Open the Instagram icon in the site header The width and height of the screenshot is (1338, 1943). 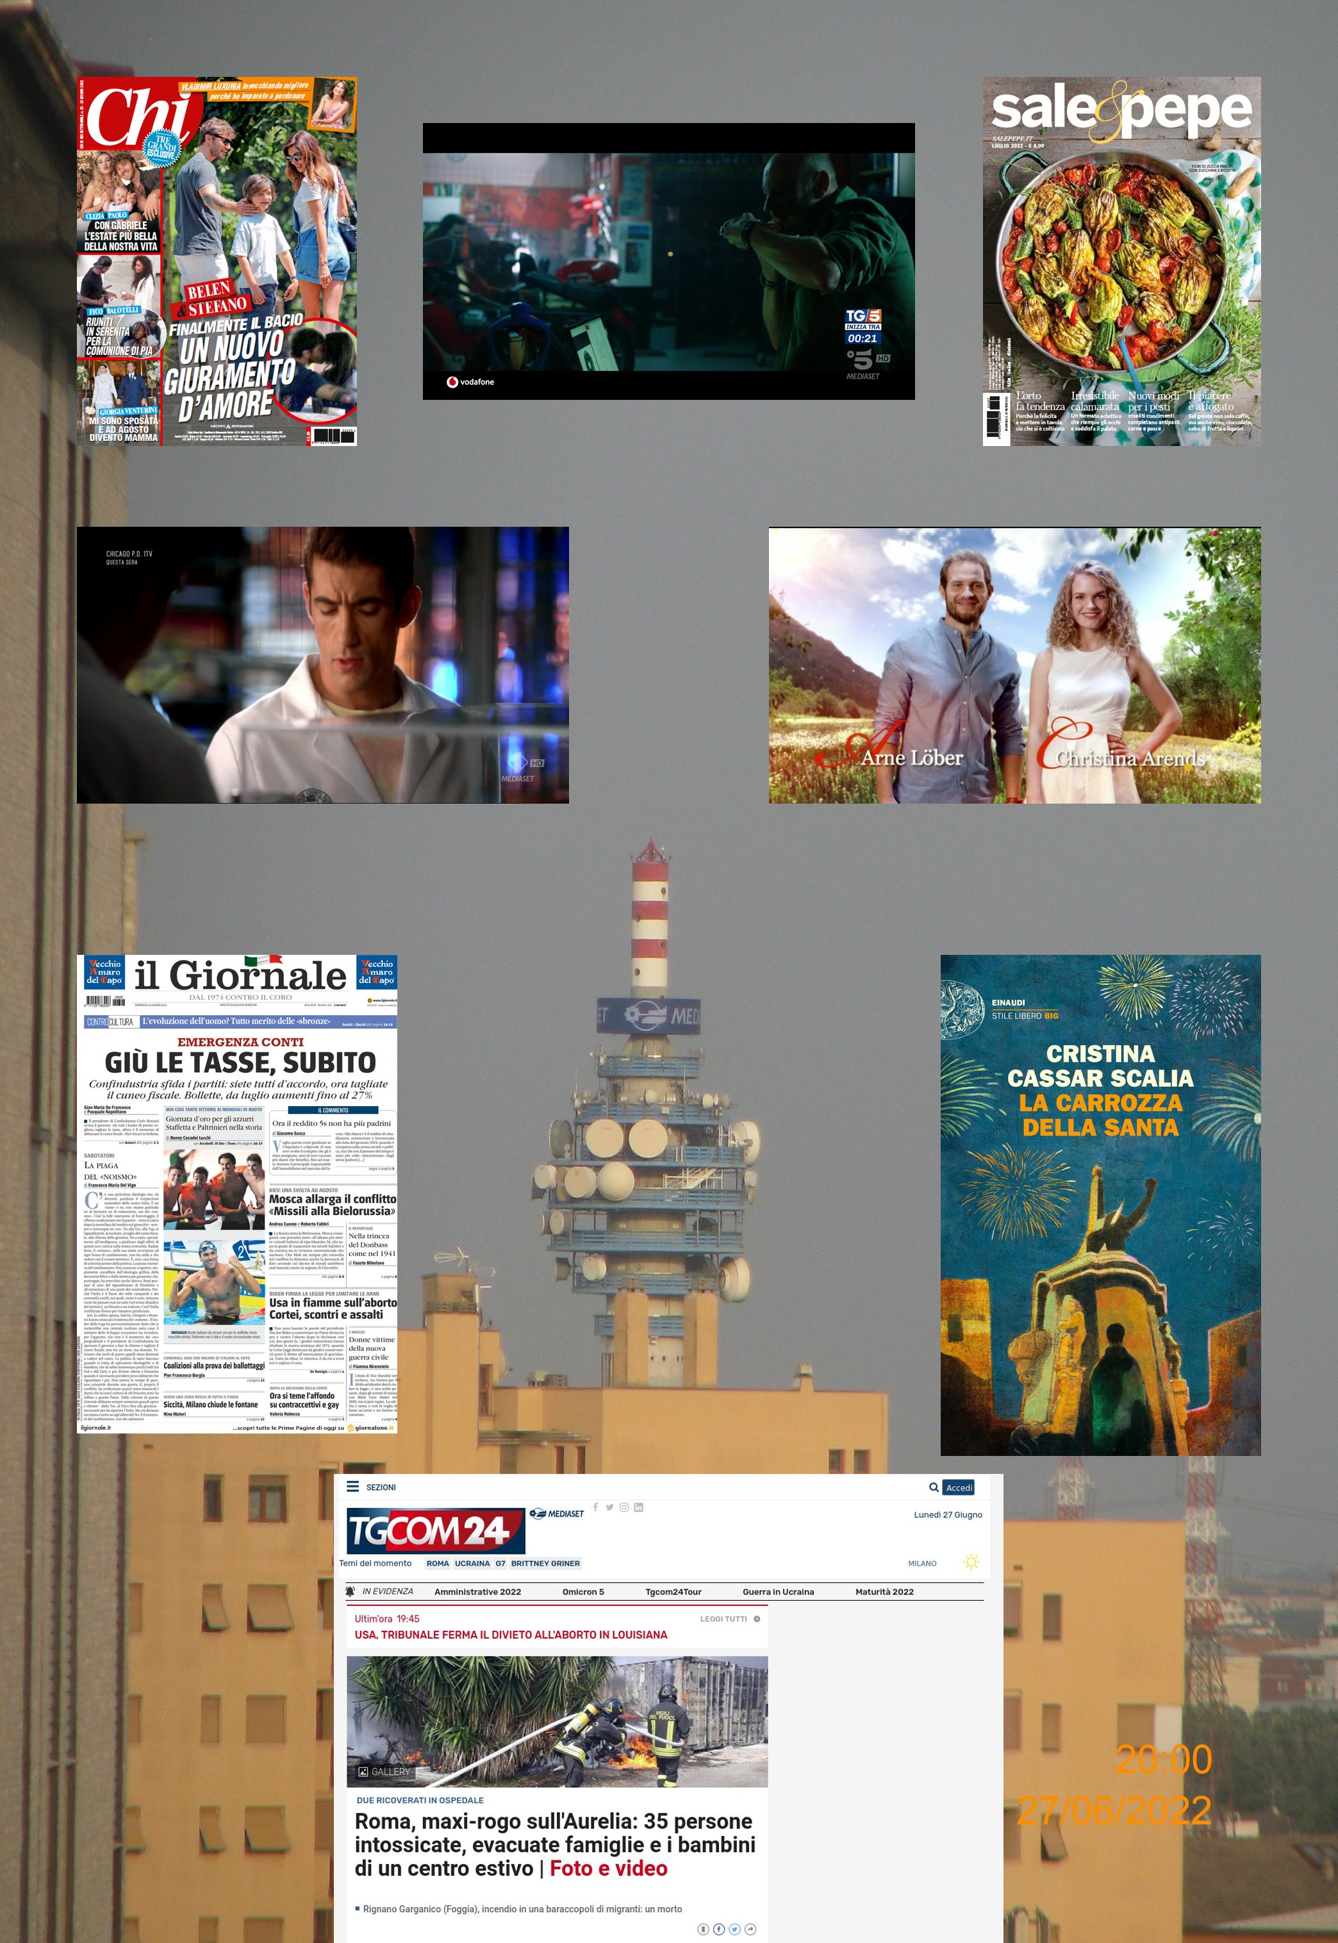(x=624, y=1507)
